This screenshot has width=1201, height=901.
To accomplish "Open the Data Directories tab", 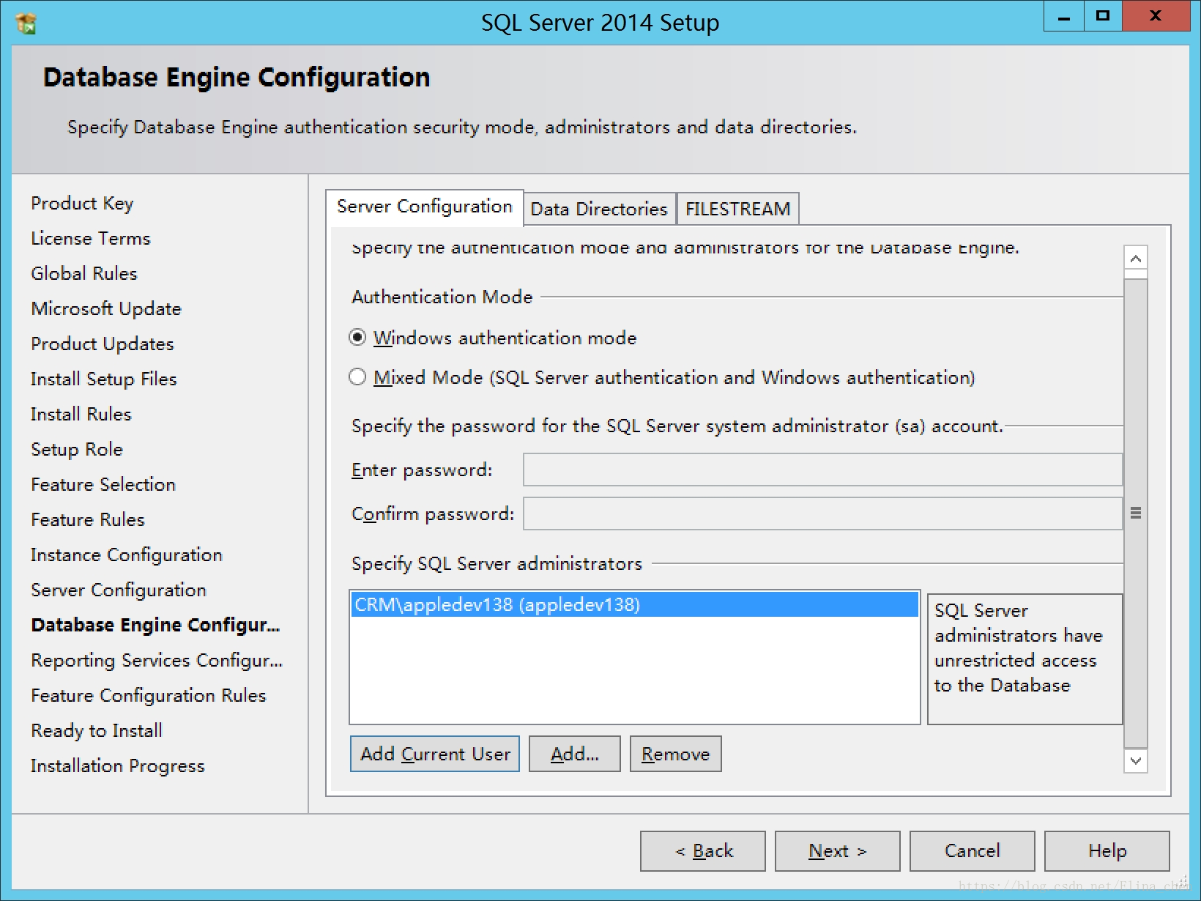I will (599, 209).
